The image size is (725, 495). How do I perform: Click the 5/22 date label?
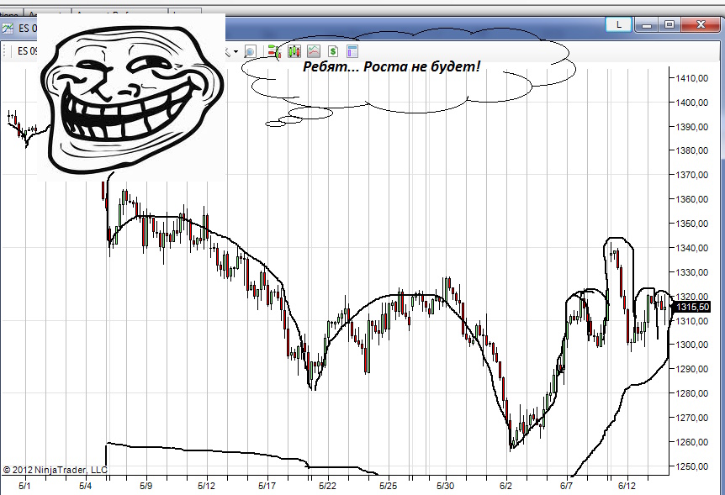(x=327, y=486)
